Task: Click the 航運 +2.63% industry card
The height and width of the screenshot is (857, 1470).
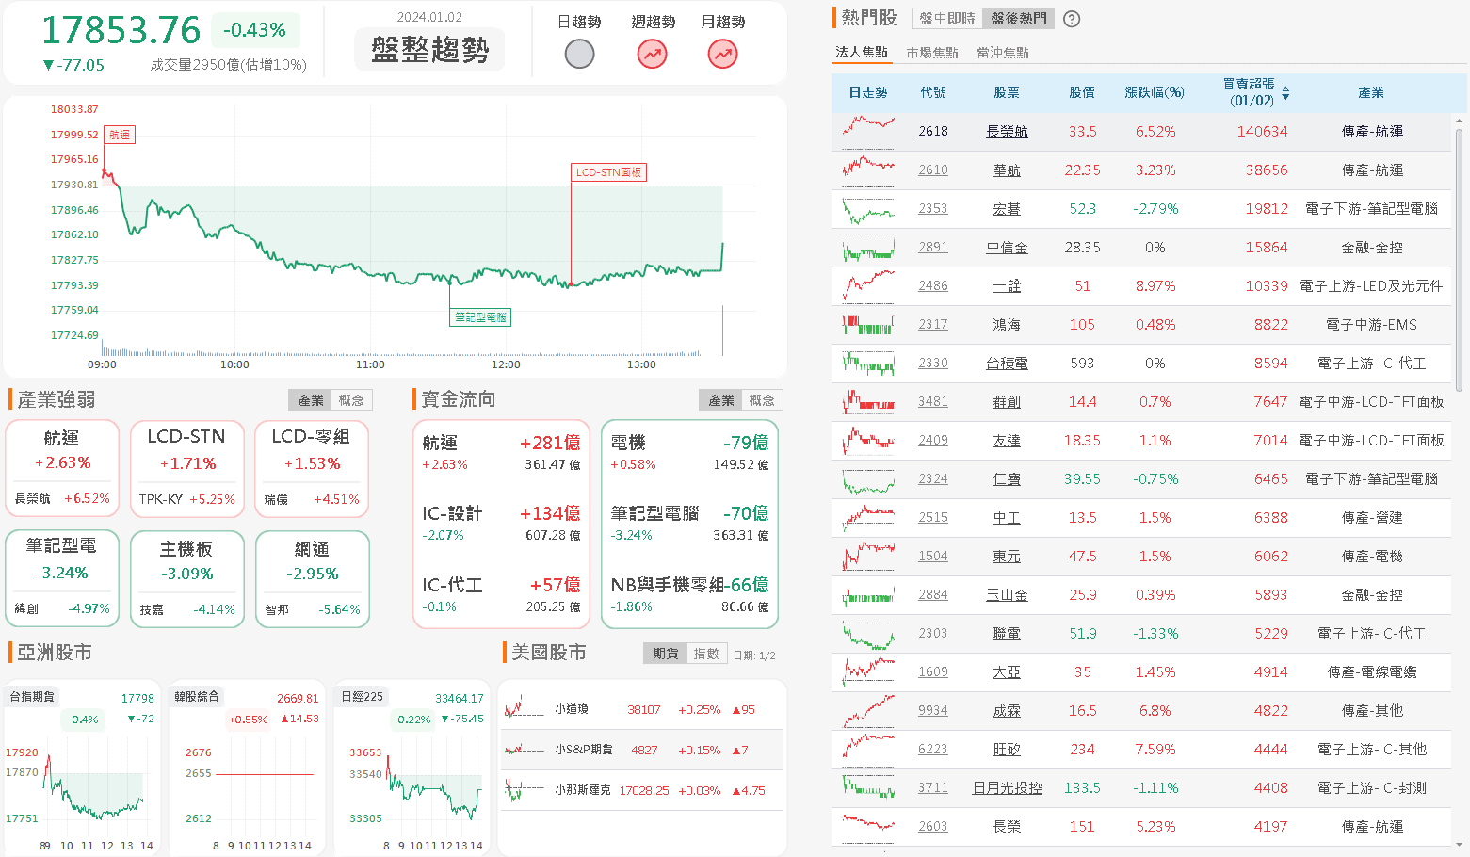Action: point(62,468)
